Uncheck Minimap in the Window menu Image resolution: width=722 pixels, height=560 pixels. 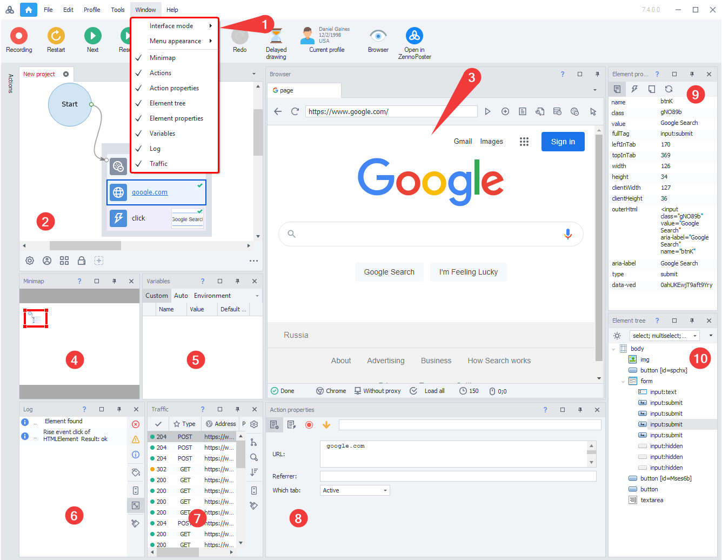click(162, 58)
